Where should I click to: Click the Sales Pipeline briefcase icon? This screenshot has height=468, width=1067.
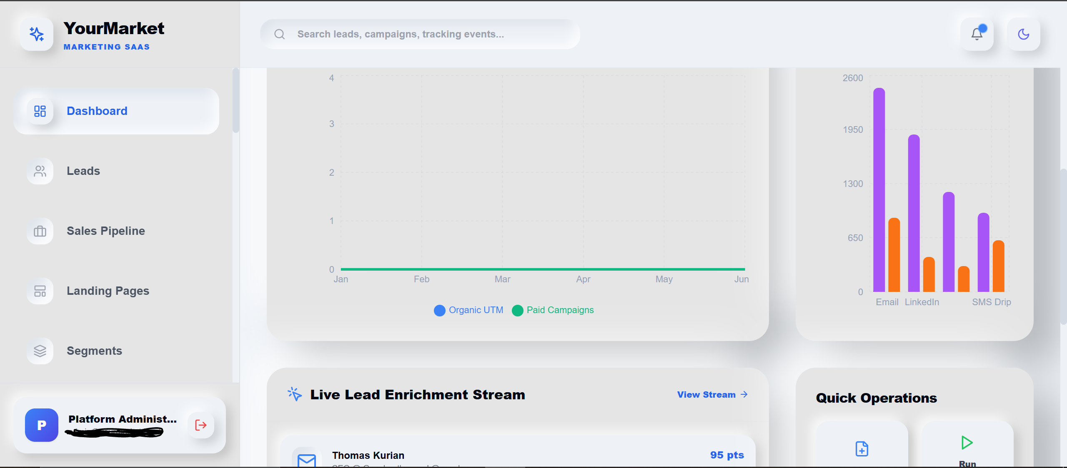point(40,231)
